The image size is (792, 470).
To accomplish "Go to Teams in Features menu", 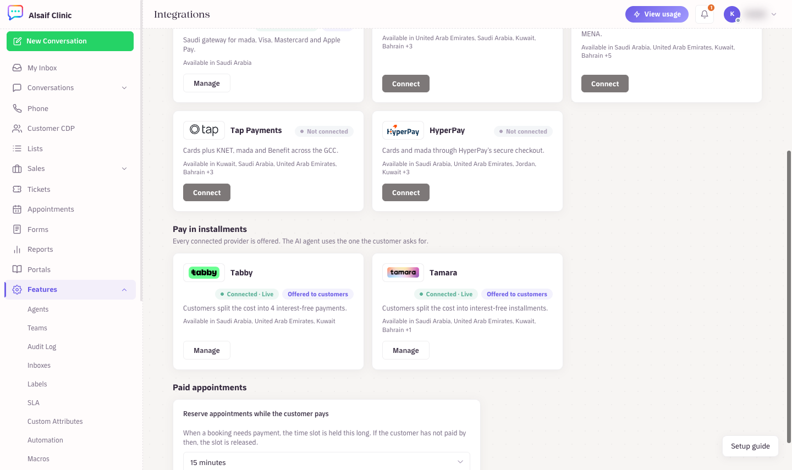I will pos(37,328).
